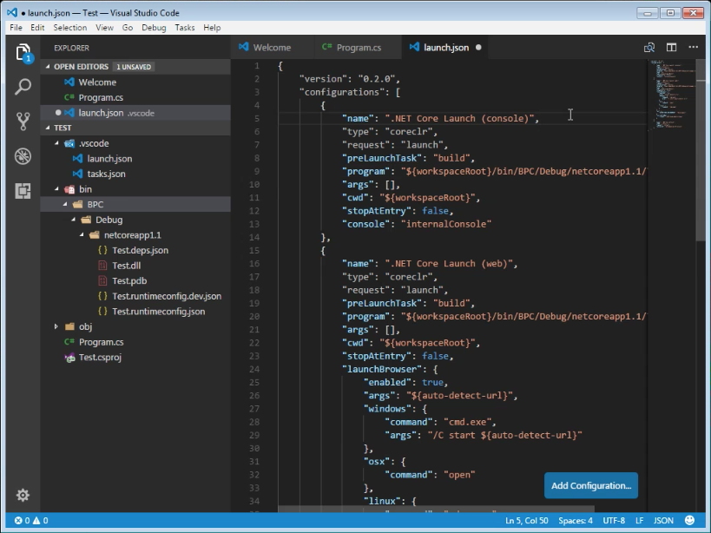
Task: Open Test.runtimeconfig.dev.json file
Action: pyautogui.click(x=135, y=296)
